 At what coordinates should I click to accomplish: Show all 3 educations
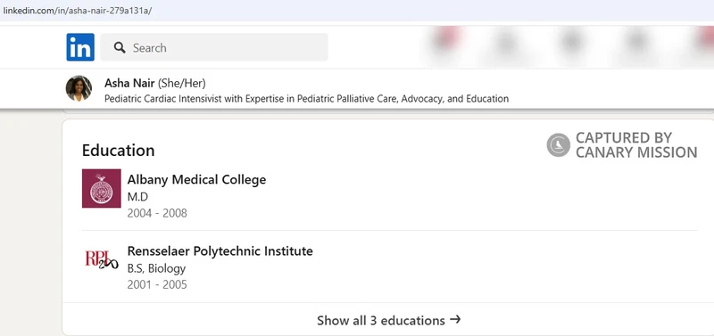pyautogui.click(x=388, y=320)
